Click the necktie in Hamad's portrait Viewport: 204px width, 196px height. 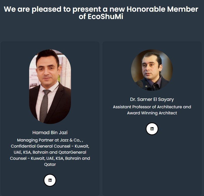point(44,106)
